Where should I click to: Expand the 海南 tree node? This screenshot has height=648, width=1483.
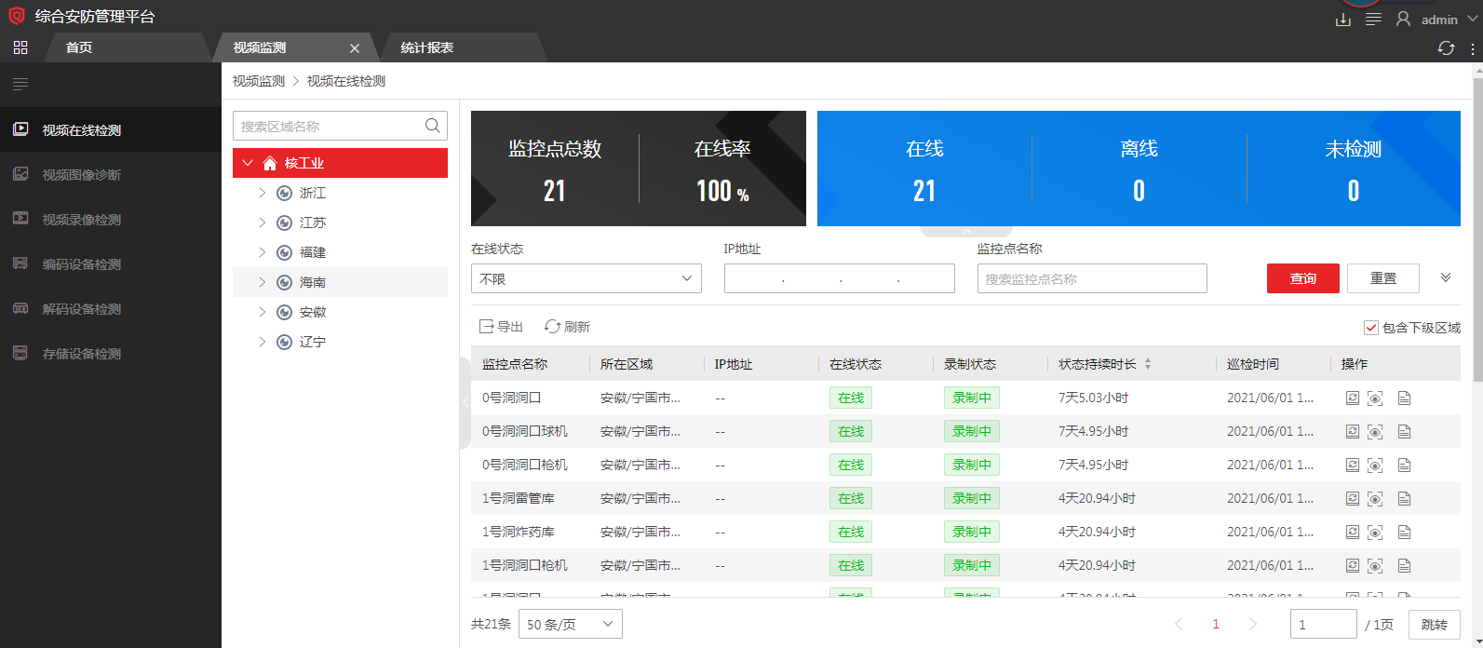[262, 282]
